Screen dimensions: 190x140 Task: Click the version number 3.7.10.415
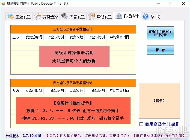tap(32, 136)
